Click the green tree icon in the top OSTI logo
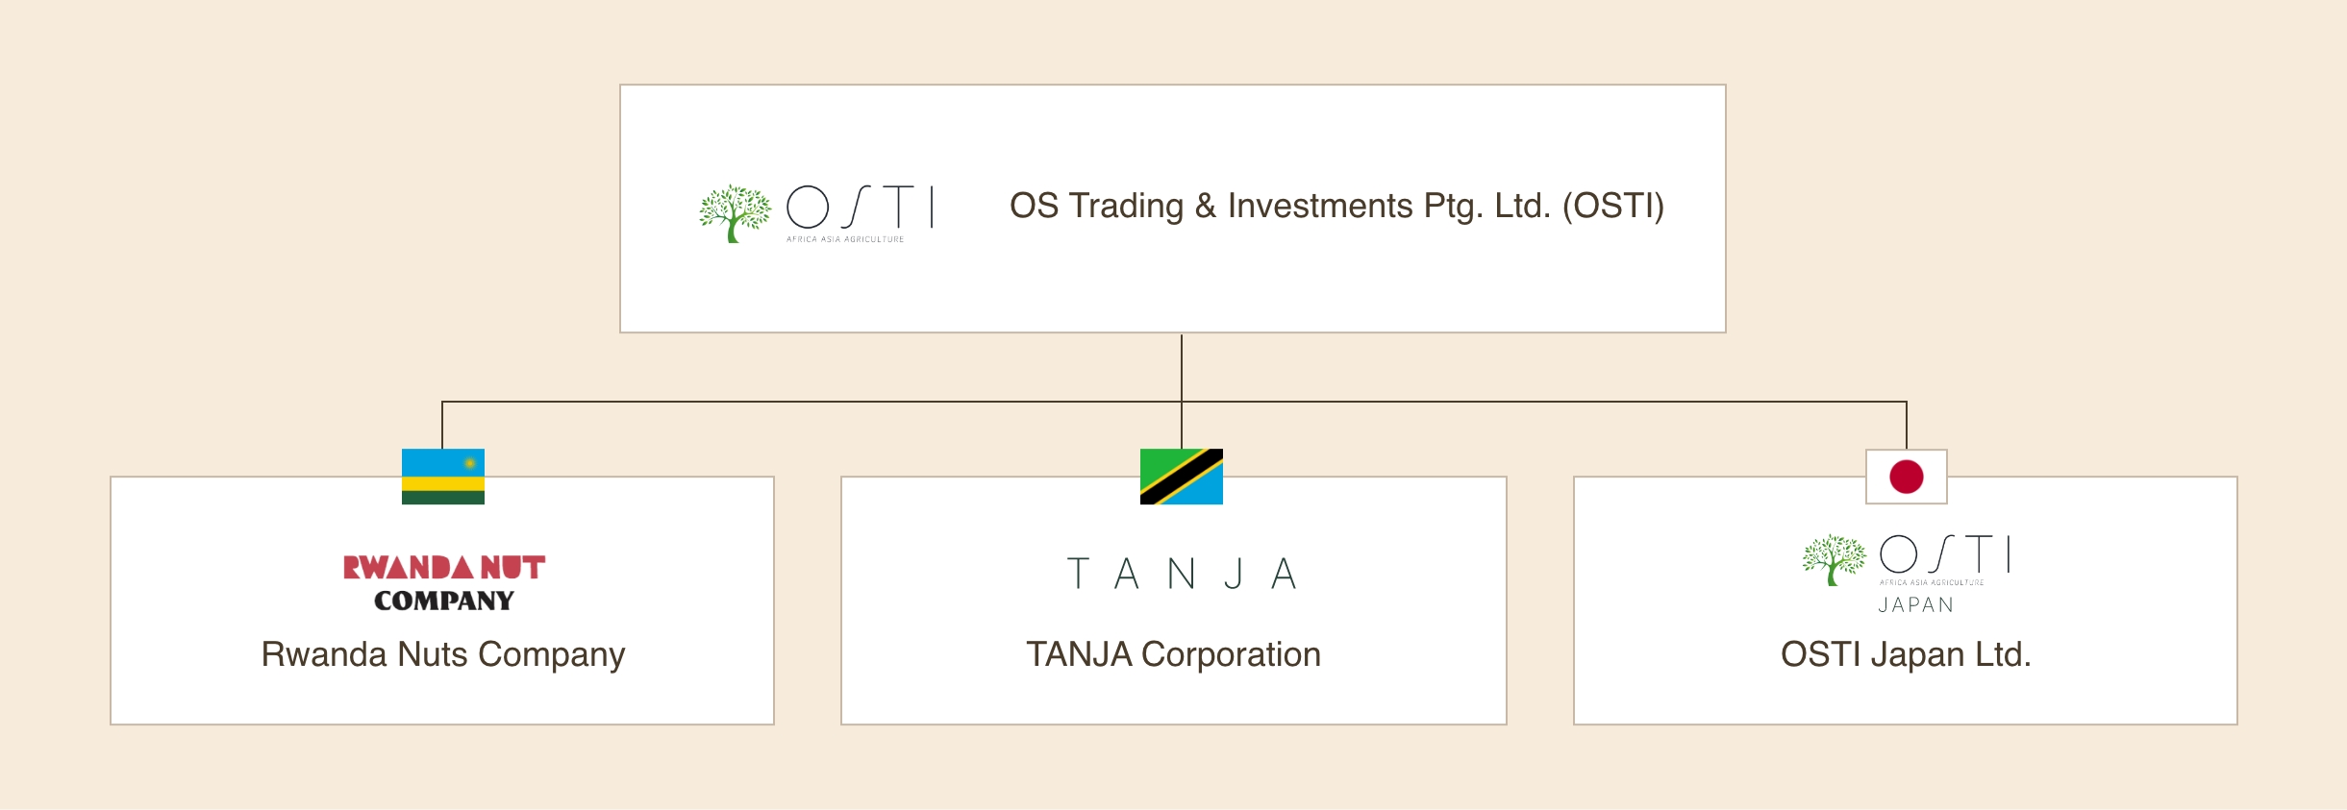The image size is (2347, 810). [735, 212]
